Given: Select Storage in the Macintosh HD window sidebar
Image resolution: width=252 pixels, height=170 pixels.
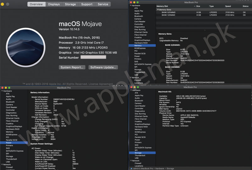Looking at the screenshot, I should click(142, 153).
